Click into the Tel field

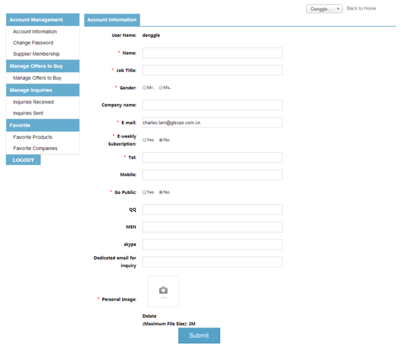tap(212, 158)
